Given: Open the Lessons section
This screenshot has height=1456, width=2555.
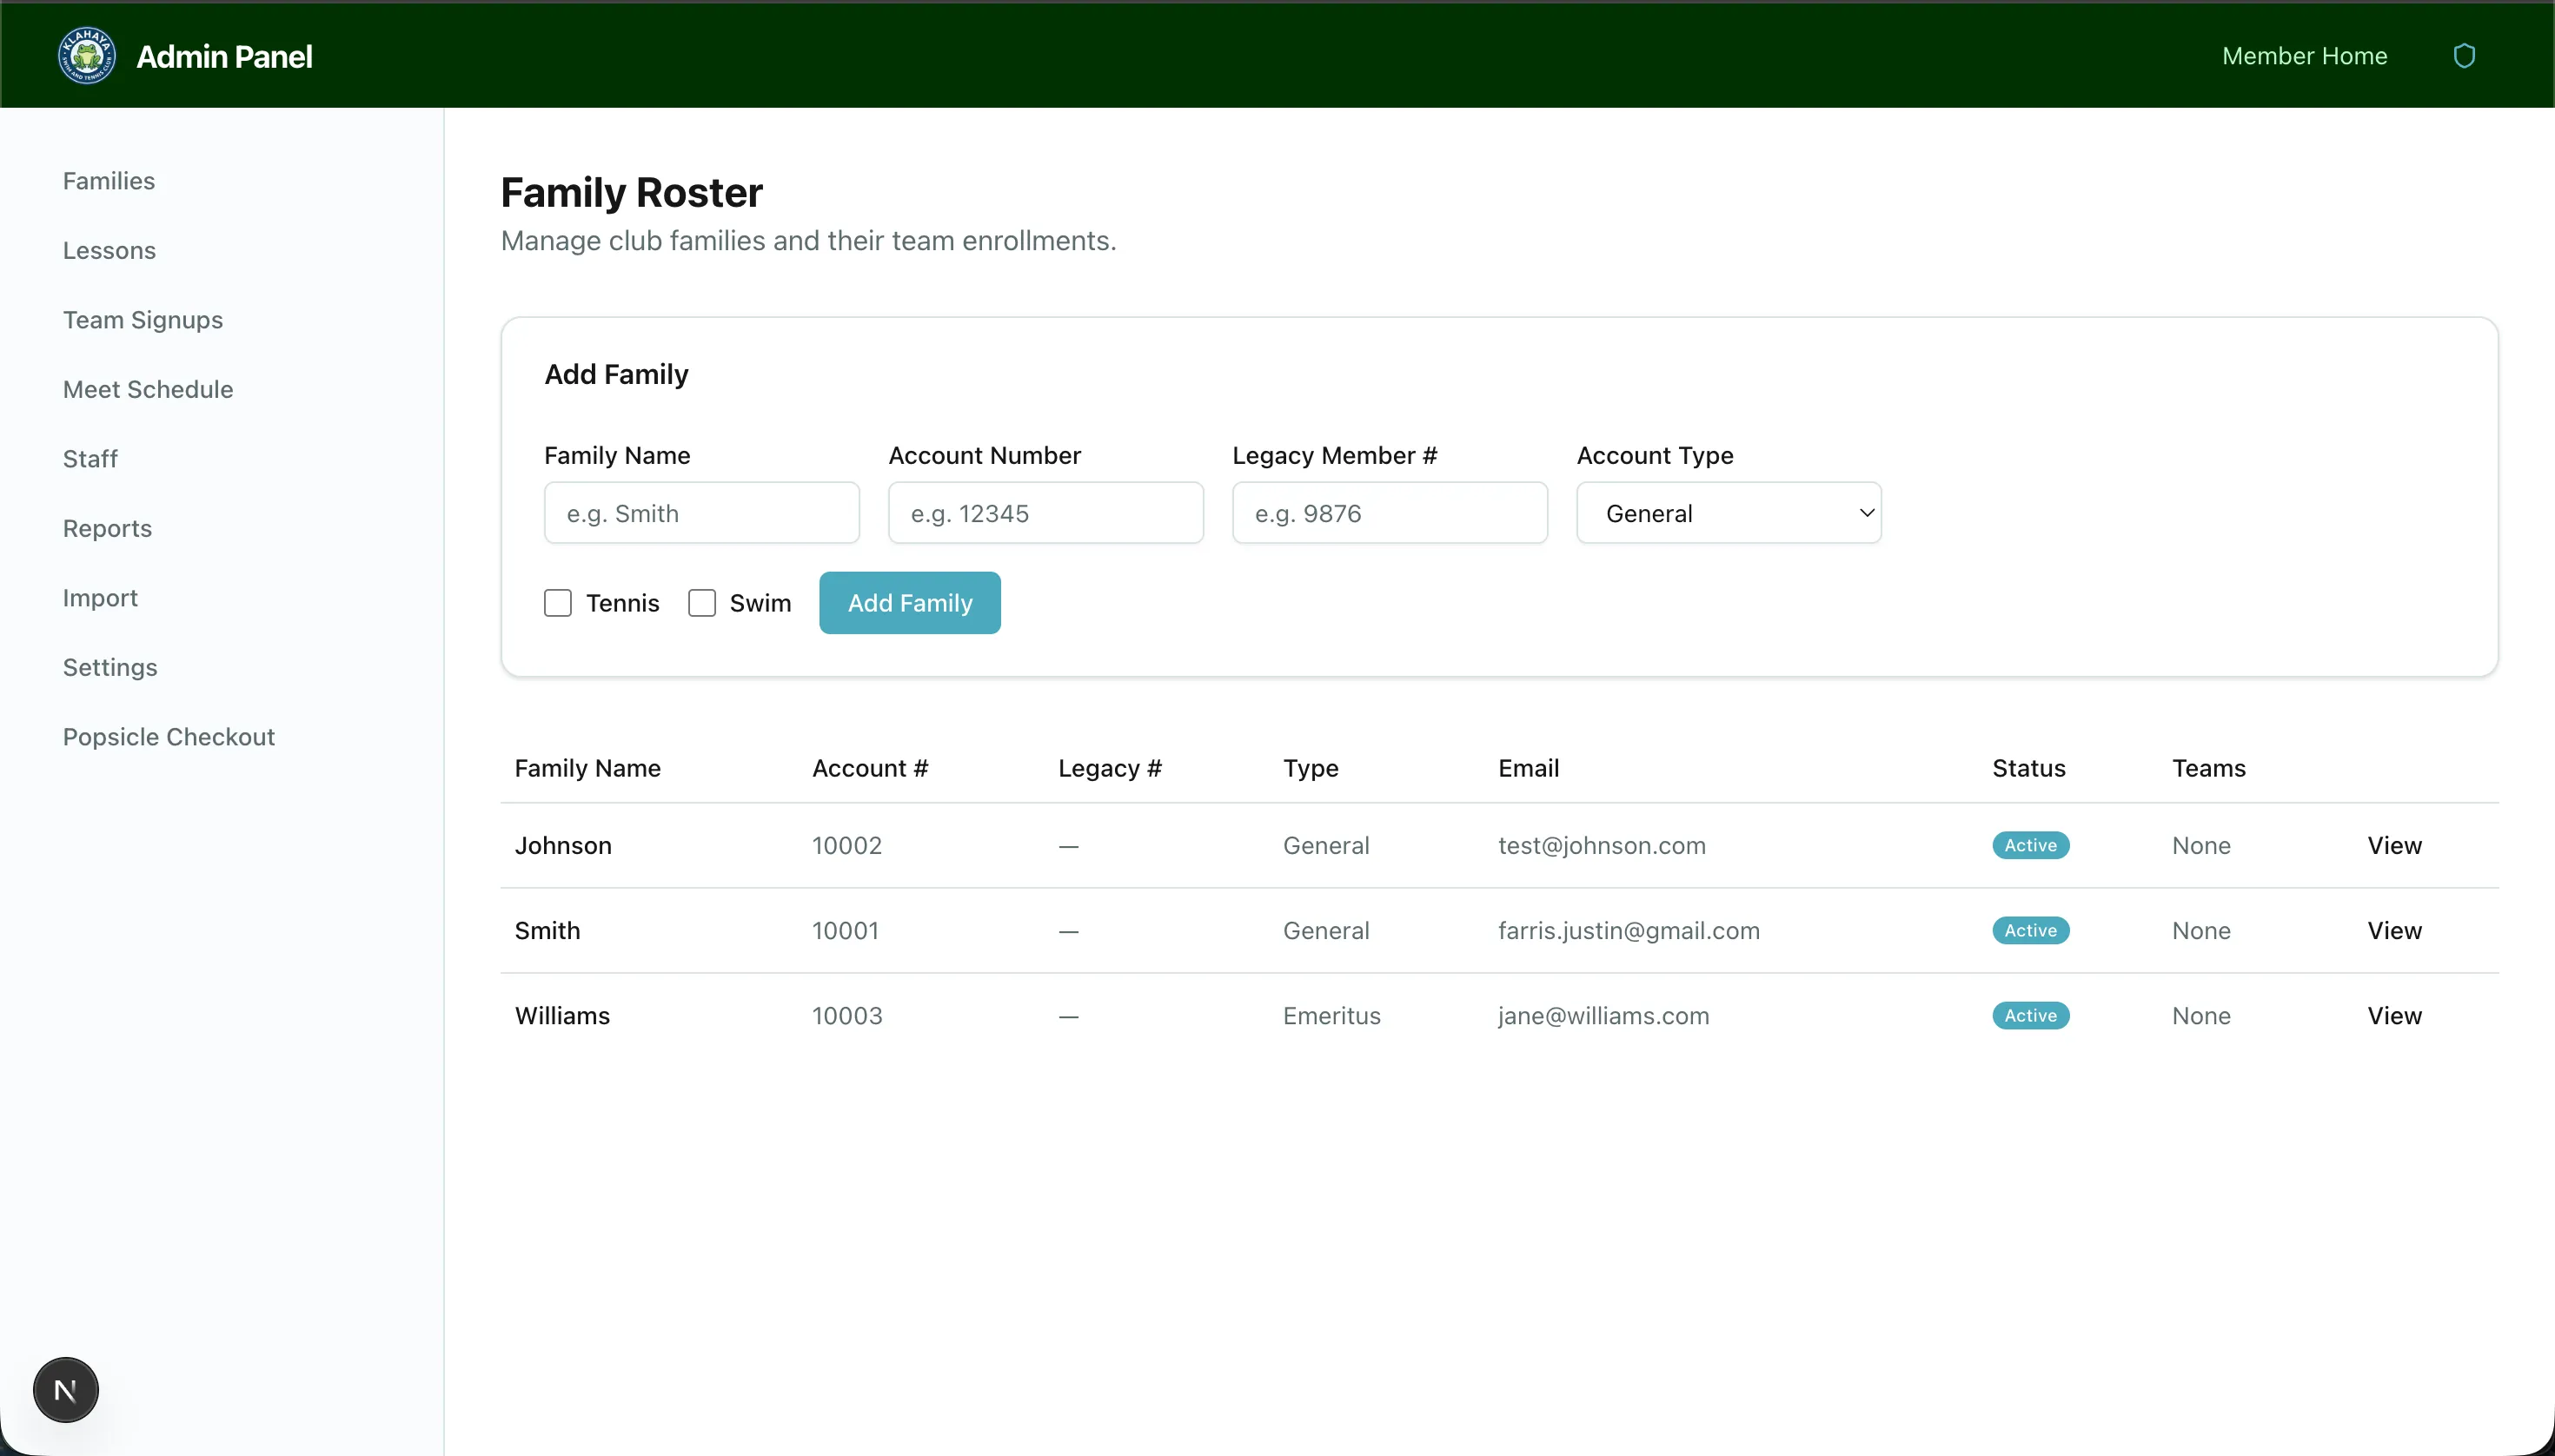Looking at the screenshot, I should coord(109,250).
